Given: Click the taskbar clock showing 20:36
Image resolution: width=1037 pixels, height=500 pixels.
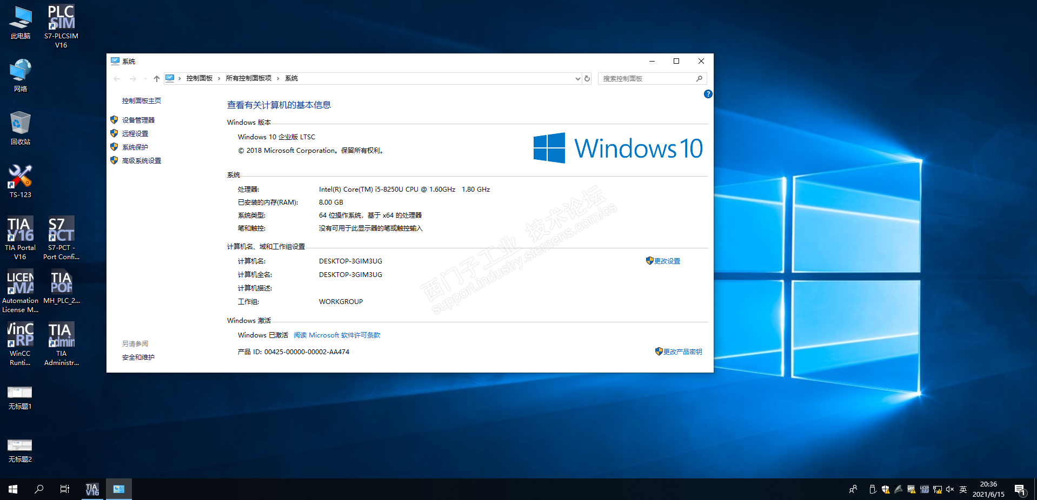Looking at the screenshot, I should coord(988,489).
